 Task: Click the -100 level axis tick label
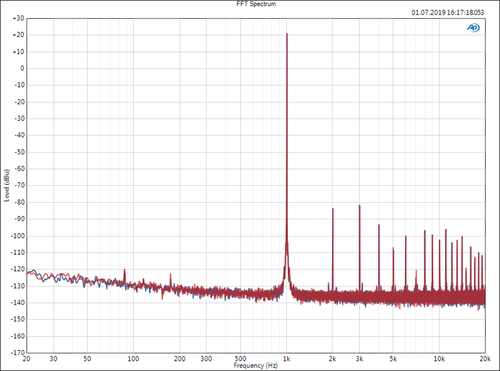(17, 235)
